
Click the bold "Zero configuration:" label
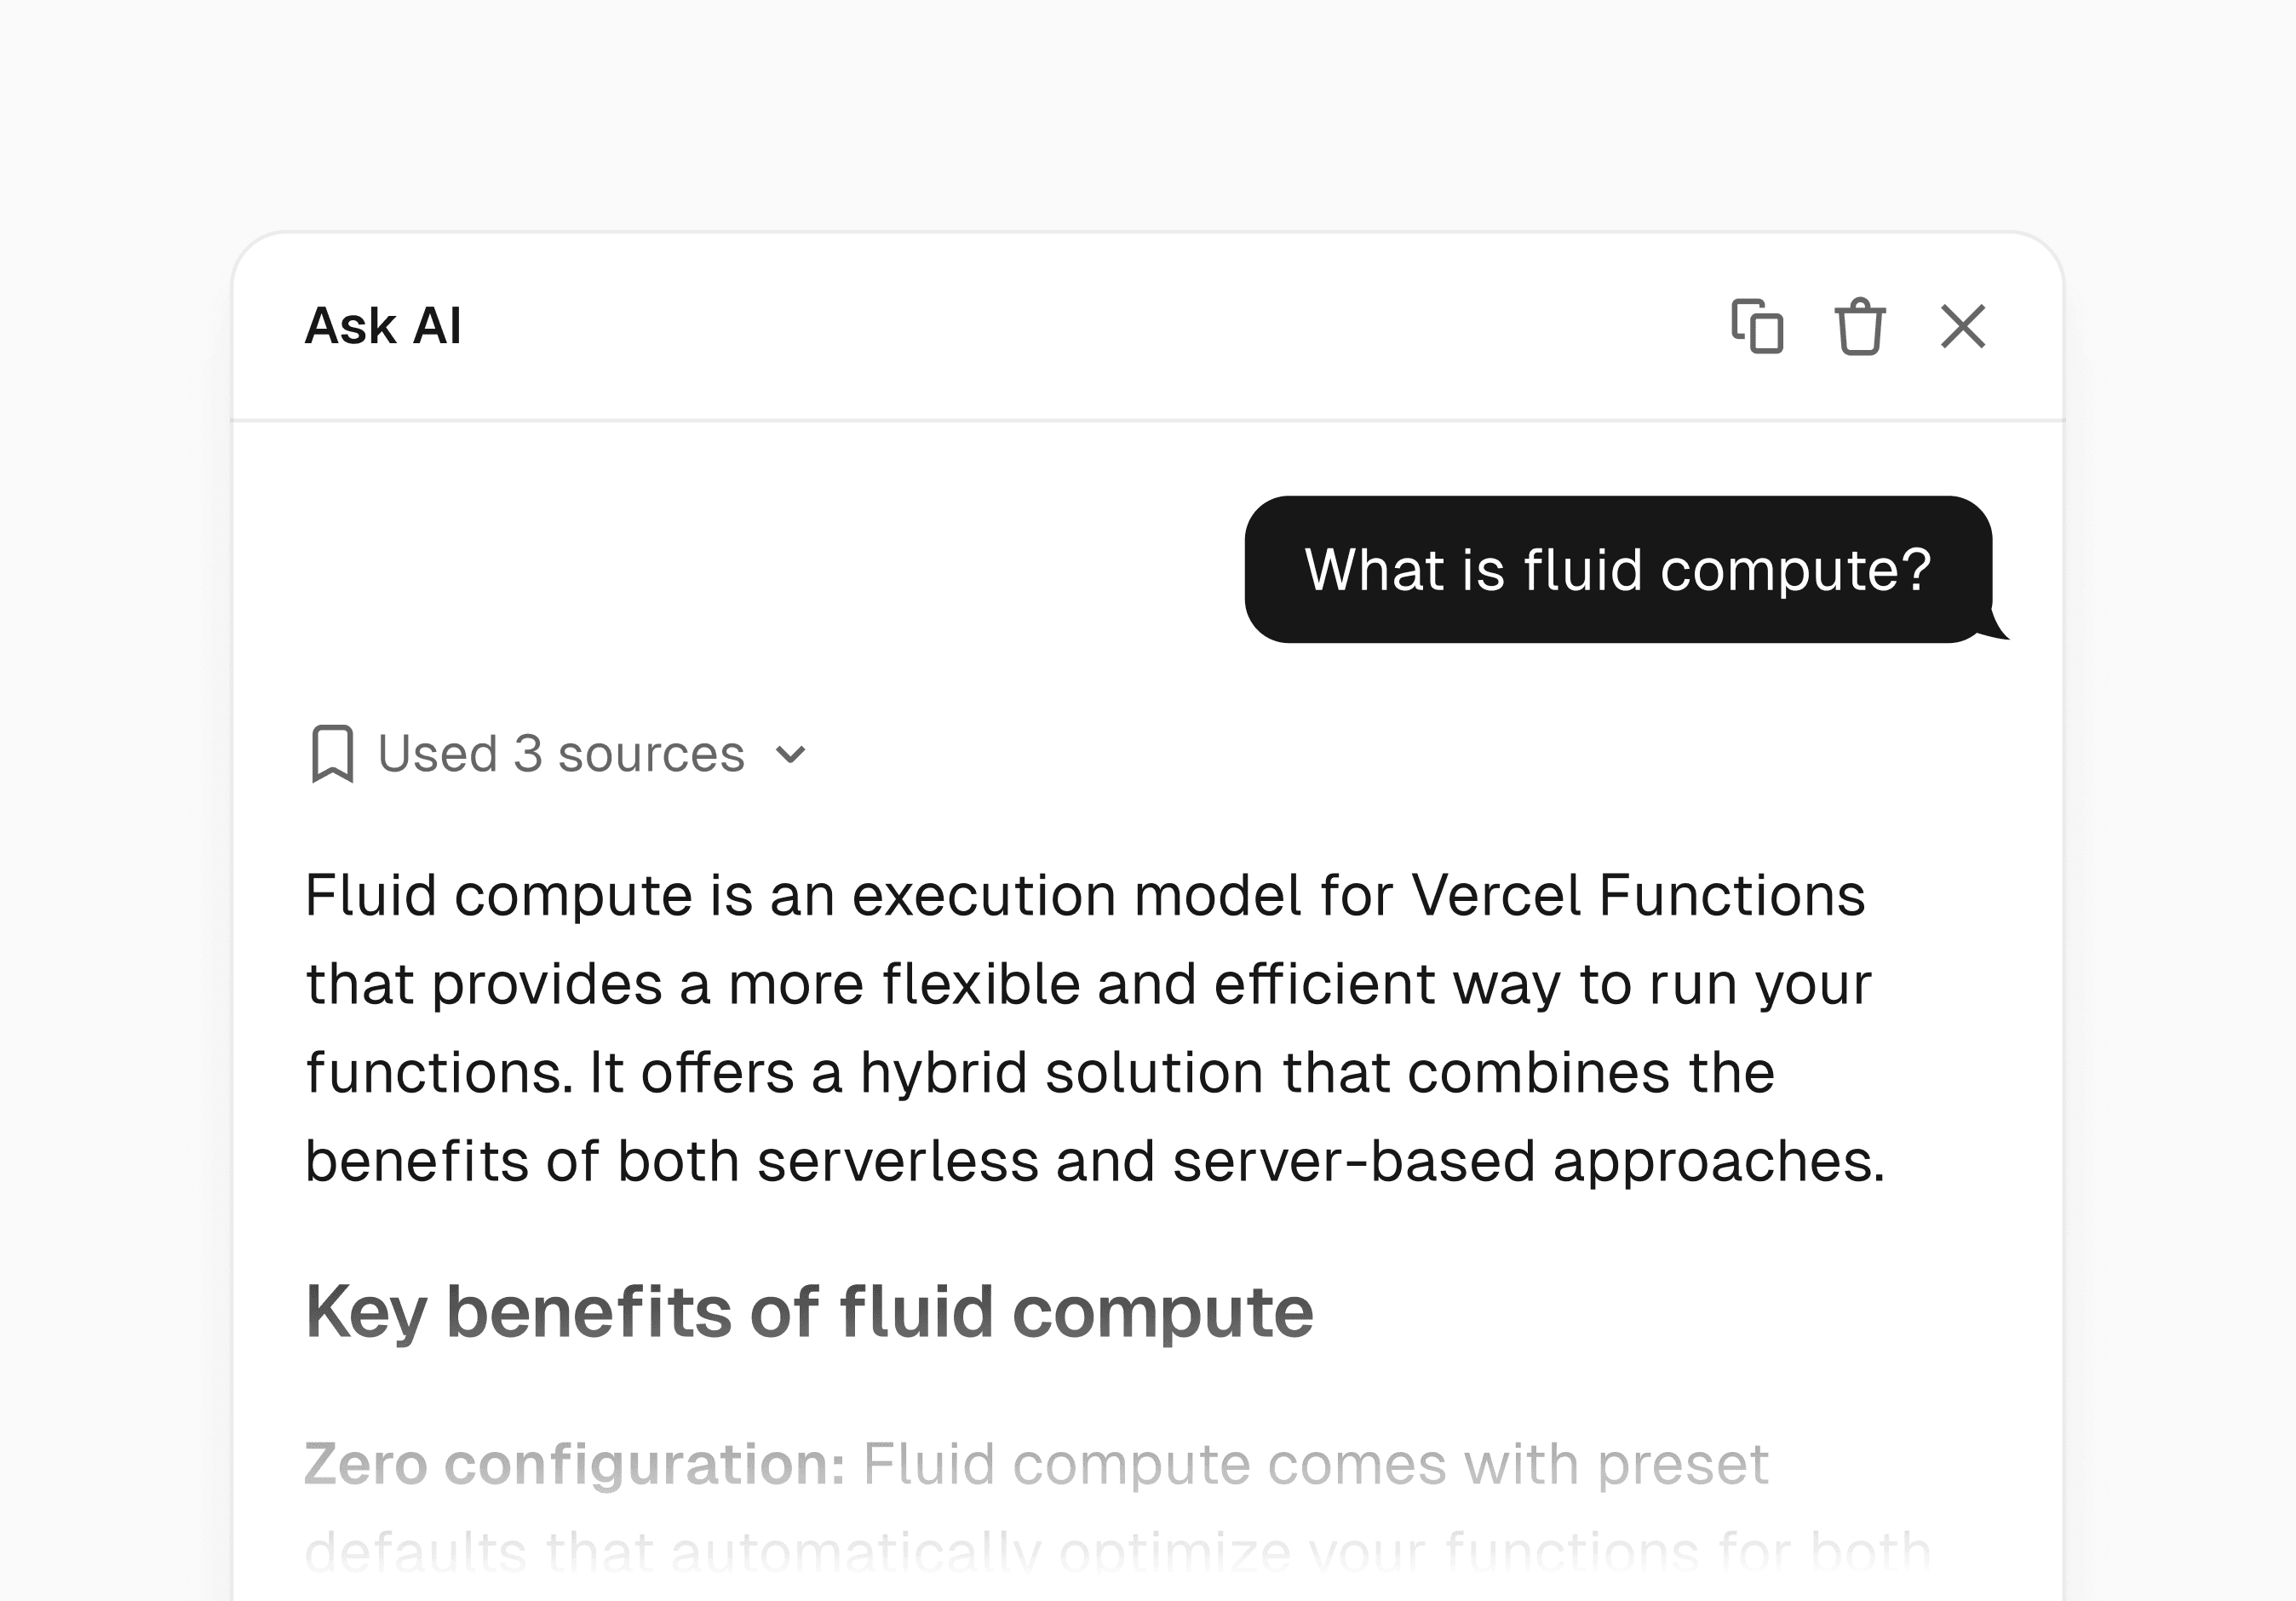point(575,1465)
